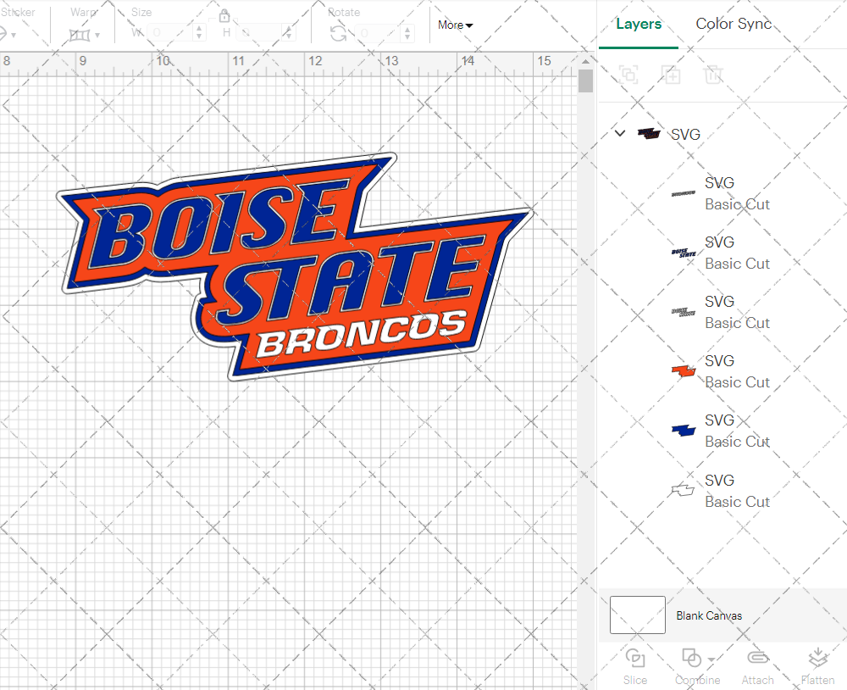Select the blue Basic Cut layer thumbnail
Image resolution: width=847 pixels, height=690 pixels.
click(x=683, y=429)
